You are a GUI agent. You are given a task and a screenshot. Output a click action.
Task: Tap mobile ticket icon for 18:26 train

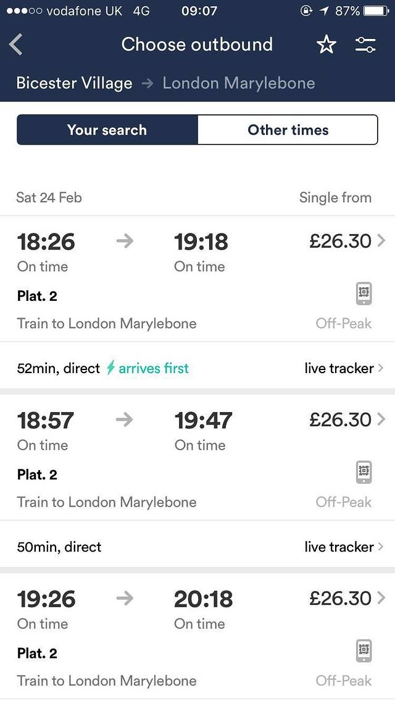pyautogui.click(x=364, y=293)
